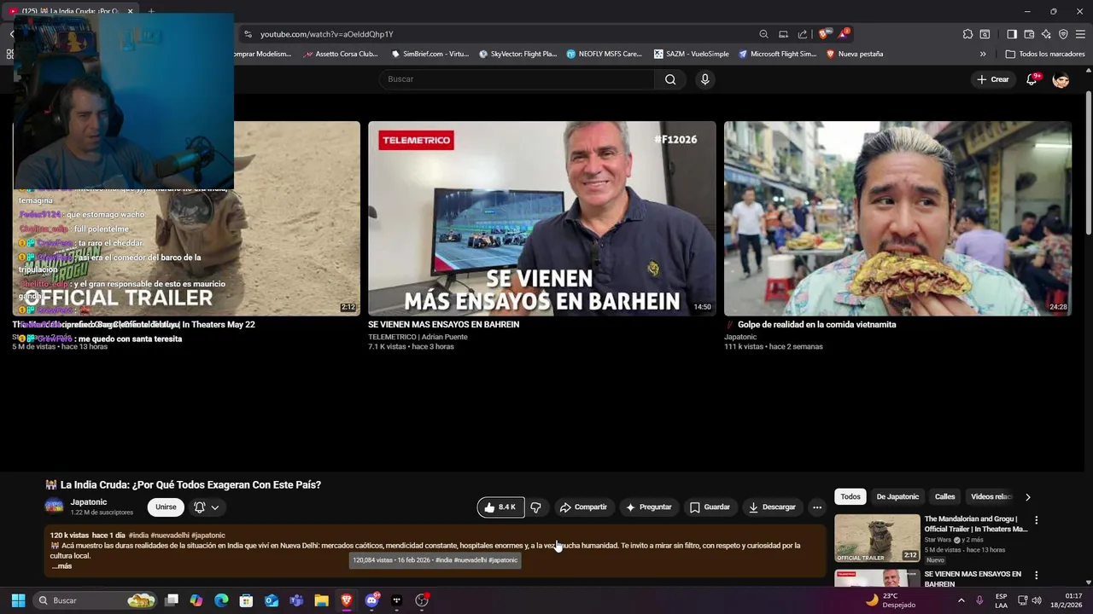Open Brave Rewards triangle icon
This screenshot has width=1093, height=614.
pos(843,34)
